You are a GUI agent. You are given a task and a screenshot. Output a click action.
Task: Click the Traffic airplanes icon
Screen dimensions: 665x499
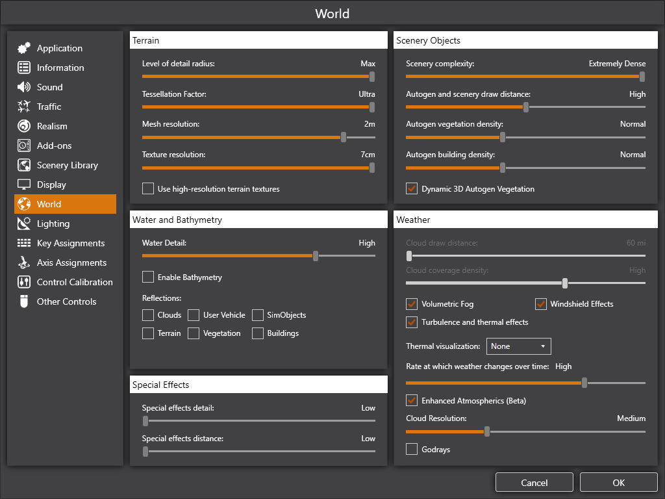tap(24, 107)
